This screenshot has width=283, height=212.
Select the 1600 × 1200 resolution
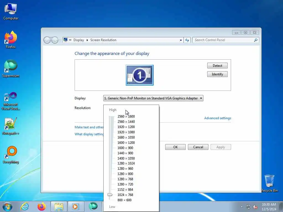tap(126, 143)
